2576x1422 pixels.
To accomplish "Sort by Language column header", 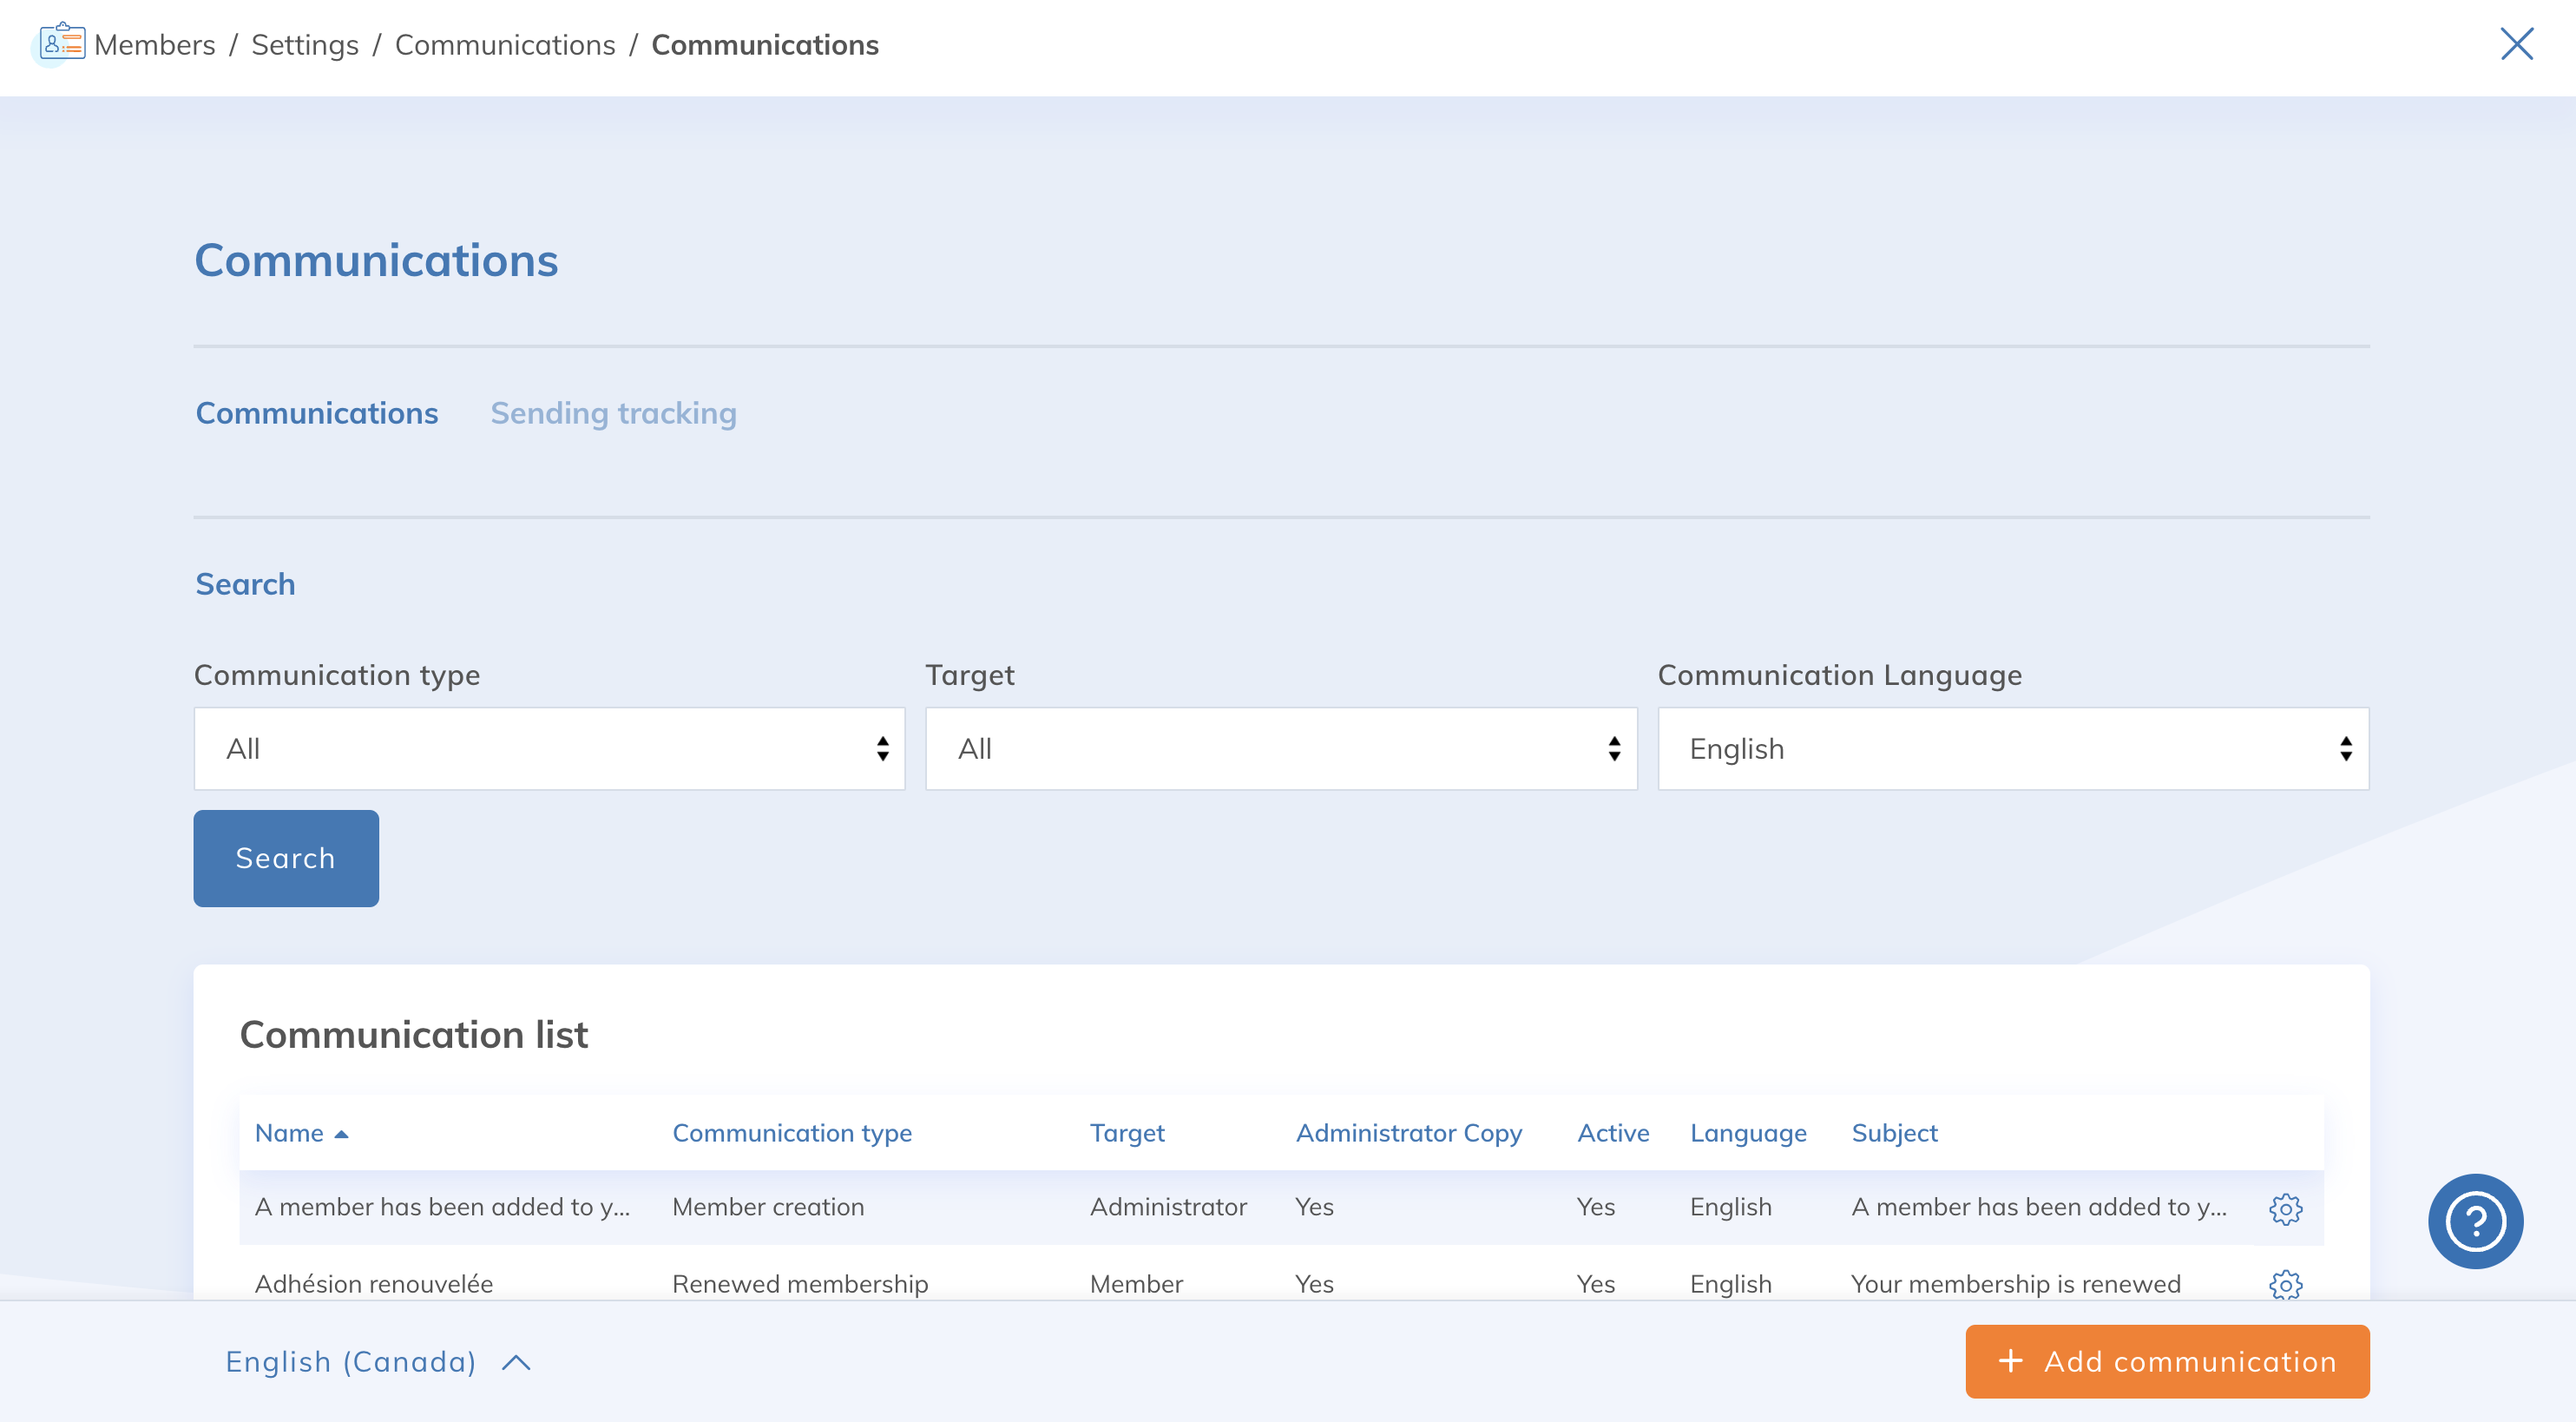I will (x=1748, y=1133).
